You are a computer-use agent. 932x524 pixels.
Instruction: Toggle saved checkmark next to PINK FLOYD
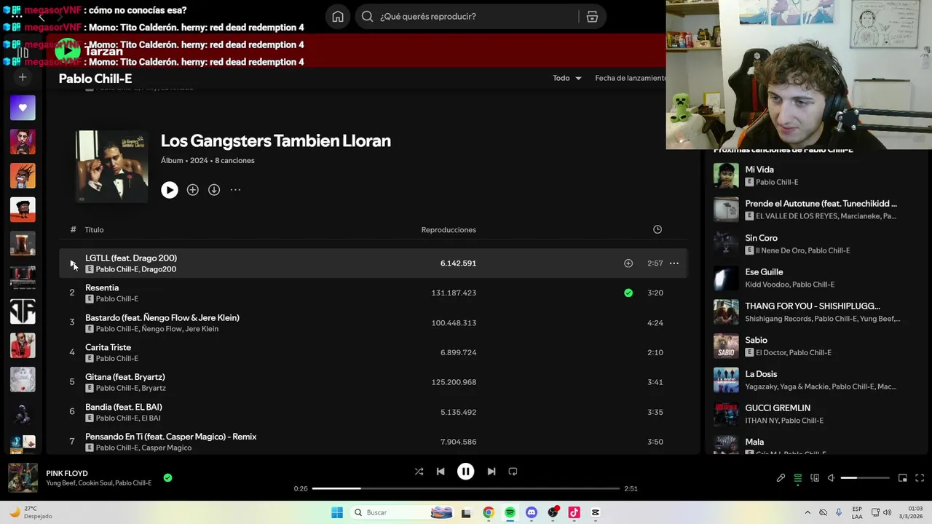[167, 478]
